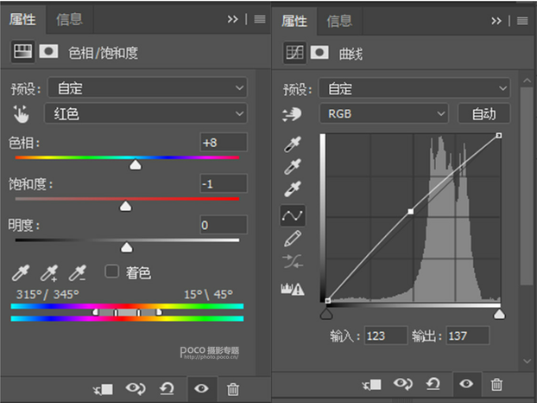Click the 饱和度 value field showing -1
The image size is (537, 403).
point(224,184)
